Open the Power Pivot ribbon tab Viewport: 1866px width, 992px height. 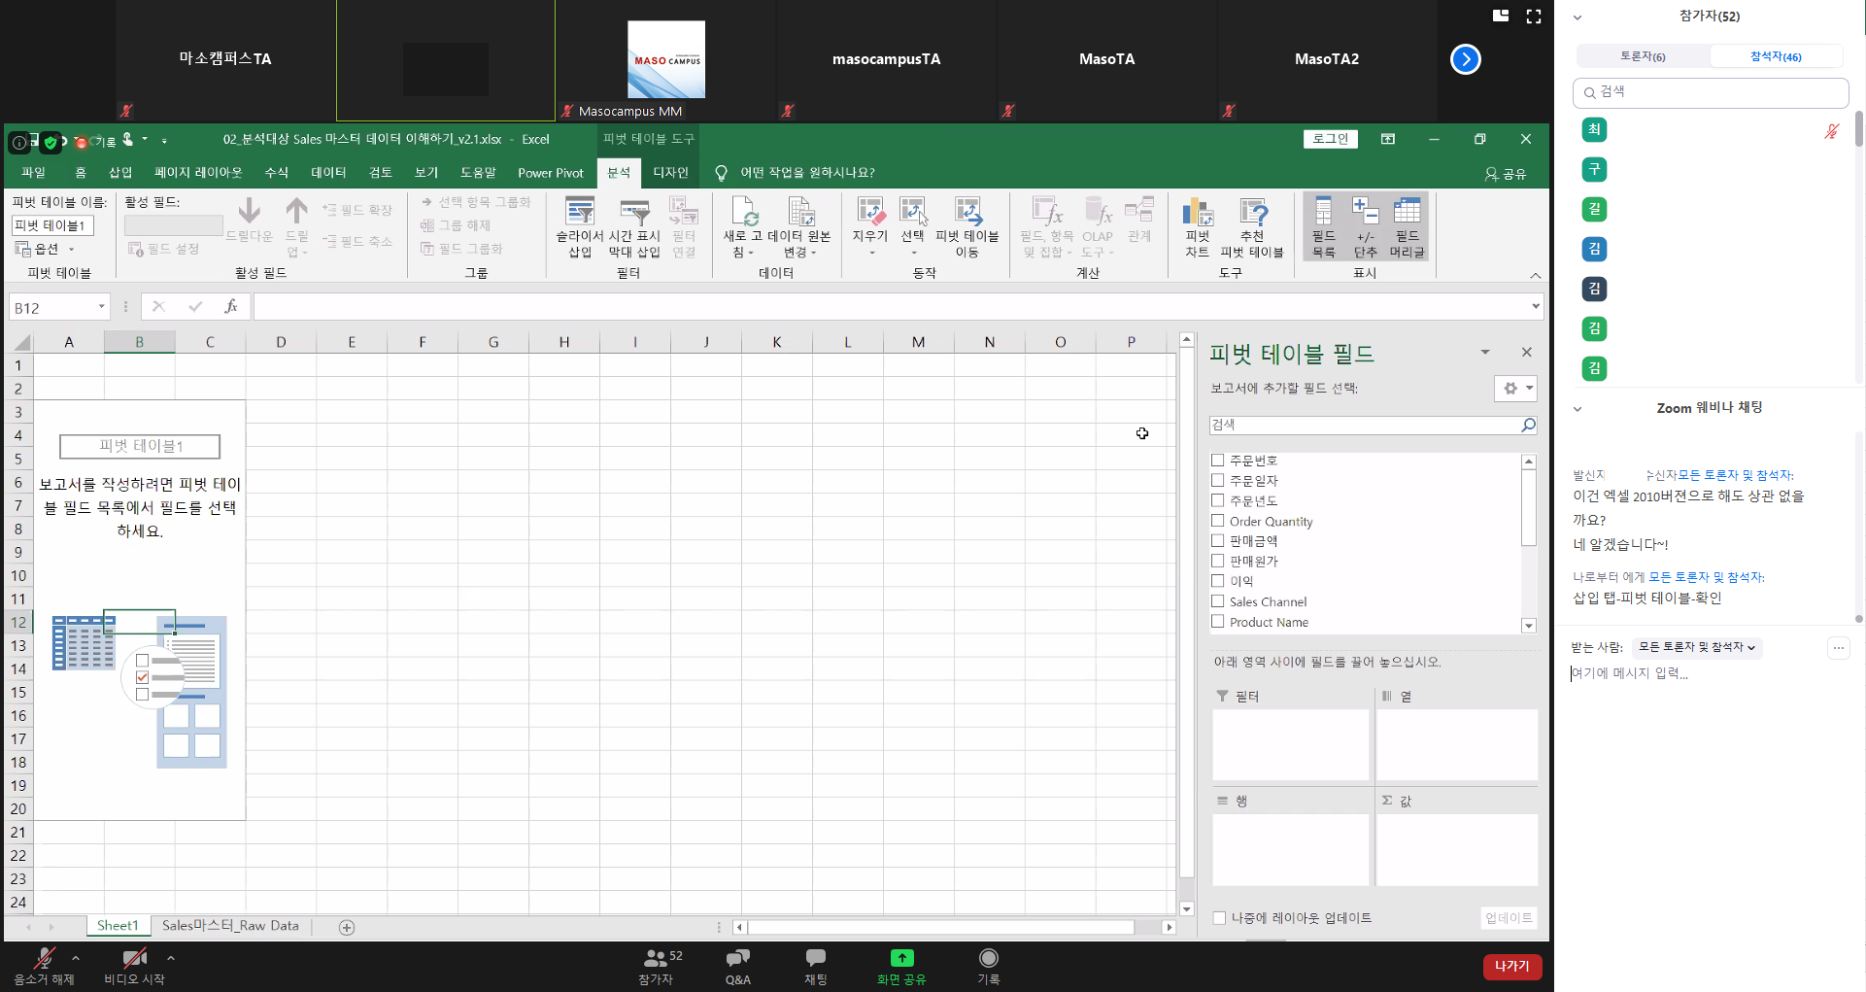point(550,173)
